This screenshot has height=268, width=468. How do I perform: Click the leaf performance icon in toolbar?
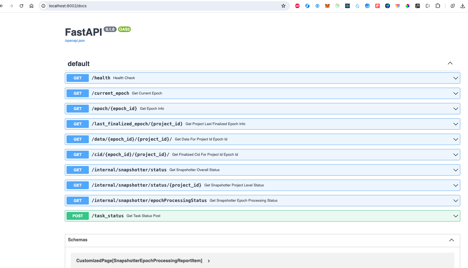click(453, 6)
